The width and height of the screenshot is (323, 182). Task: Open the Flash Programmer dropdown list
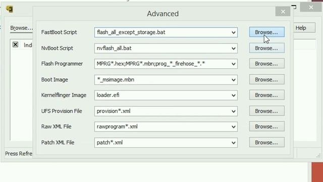[x=233, y=64]
